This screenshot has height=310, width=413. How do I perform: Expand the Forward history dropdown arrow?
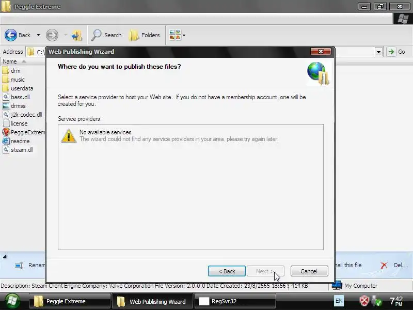(66, 35)
